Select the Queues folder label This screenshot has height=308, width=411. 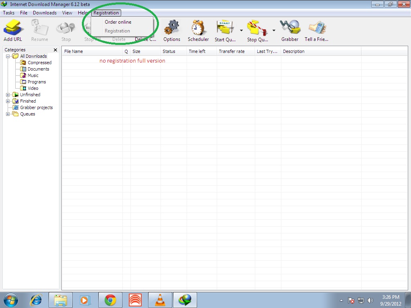click(28, 114)
